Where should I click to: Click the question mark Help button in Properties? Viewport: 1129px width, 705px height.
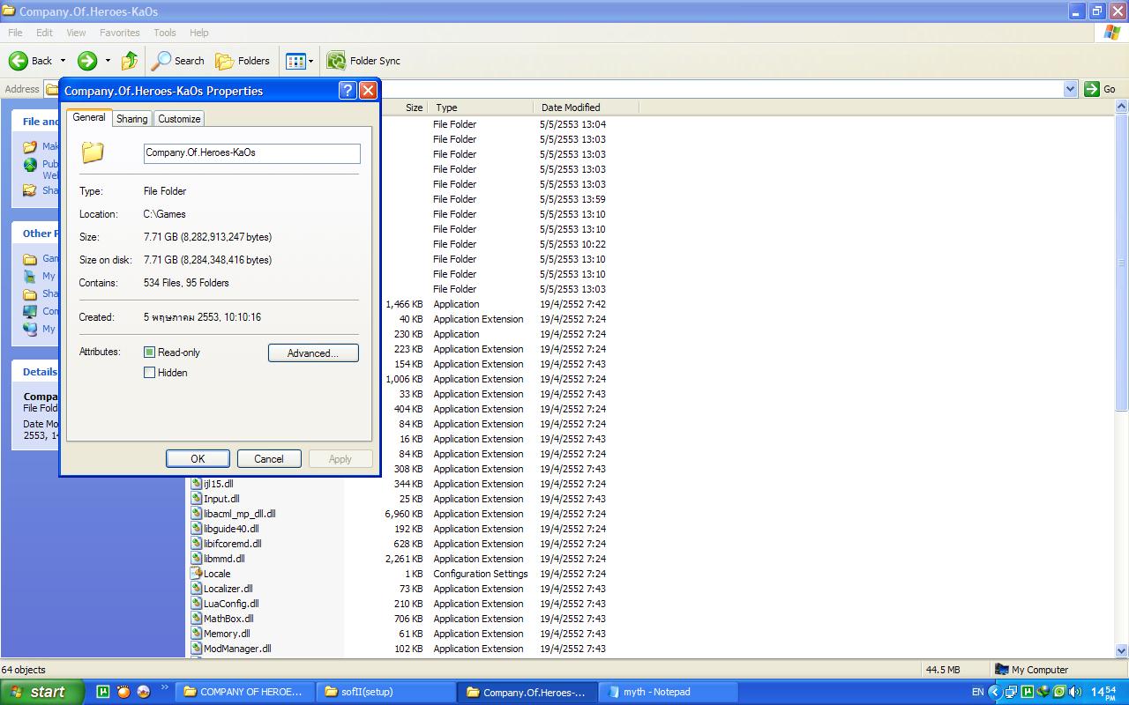[348, 91]
